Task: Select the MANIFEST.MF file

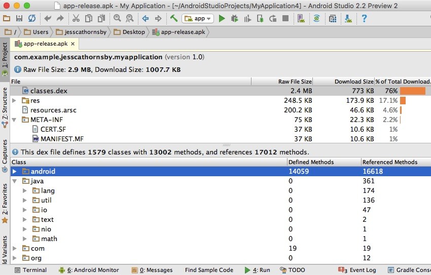Action: click(221, 139)
